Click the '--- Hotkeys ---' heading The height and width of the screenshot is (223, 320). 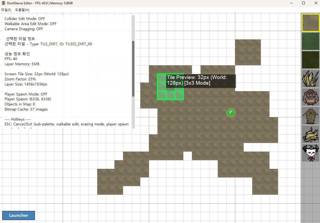click(17, 119)
